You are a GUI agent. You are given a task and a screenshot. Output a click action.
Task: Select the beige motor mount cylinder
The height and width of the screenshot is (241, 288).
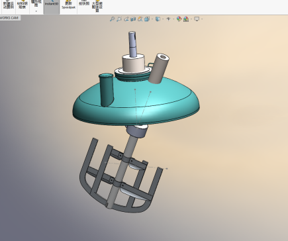tap(134, 64)
